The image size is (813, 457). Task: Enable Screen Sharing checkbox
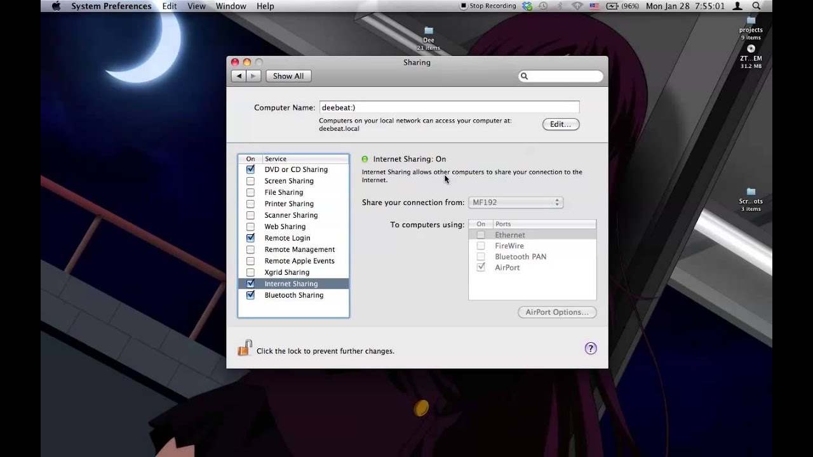(250, 181)
